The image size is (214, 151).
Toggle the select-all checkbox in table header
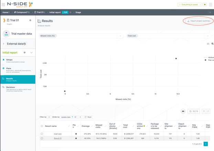coord(42,126)
